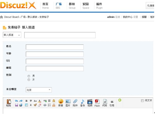
Task: Insert a code block via 代码 icon
Action: click(x=105, y=103)
